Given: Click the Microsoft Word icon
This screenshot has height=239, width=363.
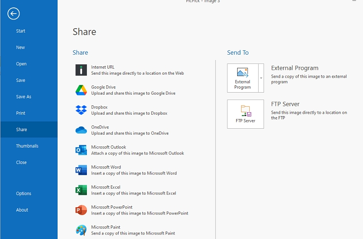Looking at the screenshot, I should tap(81, 170).
